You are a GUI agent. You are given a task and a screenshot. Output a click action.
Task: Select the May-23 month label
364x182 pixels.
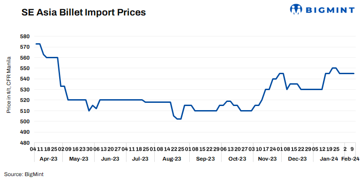pos(79,159)
